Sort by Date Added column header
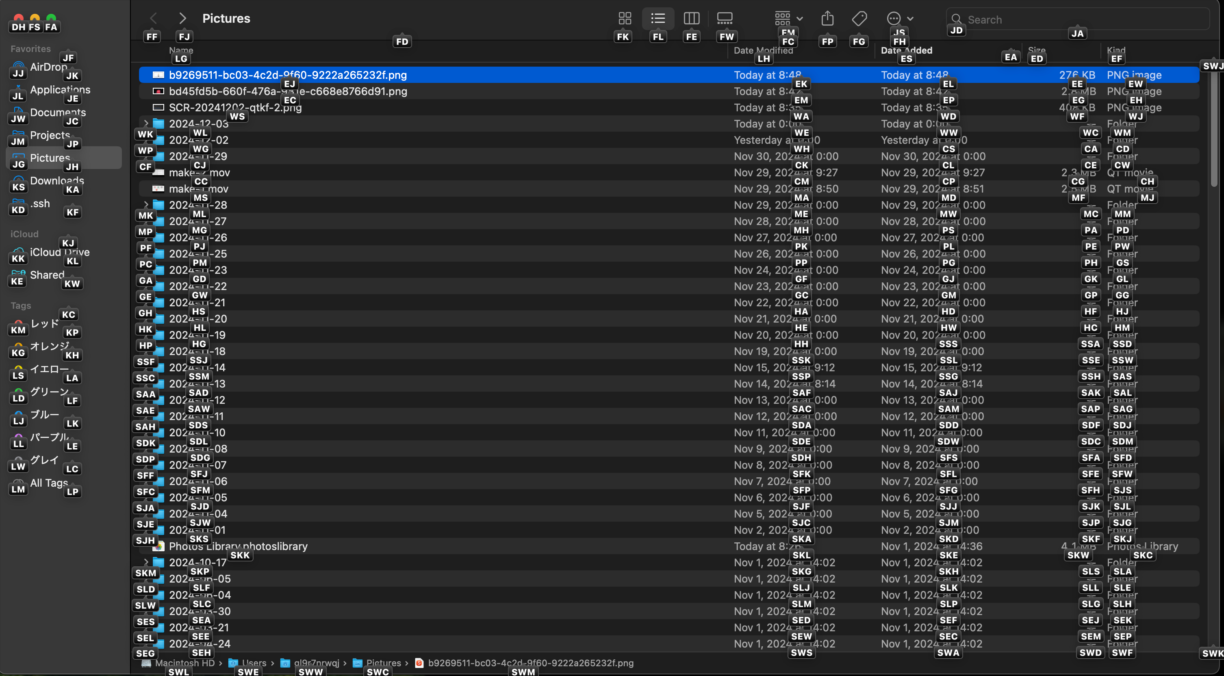Image resolution: width=1224 pixels, height=676 pixels. [x=906, y=50]
